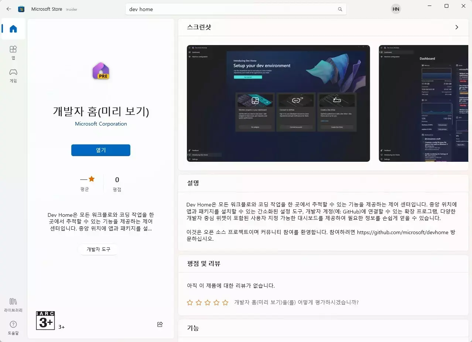Open the 앱 (Apps) section from the sidebar
472x342 pixels.
click(13, 52)
